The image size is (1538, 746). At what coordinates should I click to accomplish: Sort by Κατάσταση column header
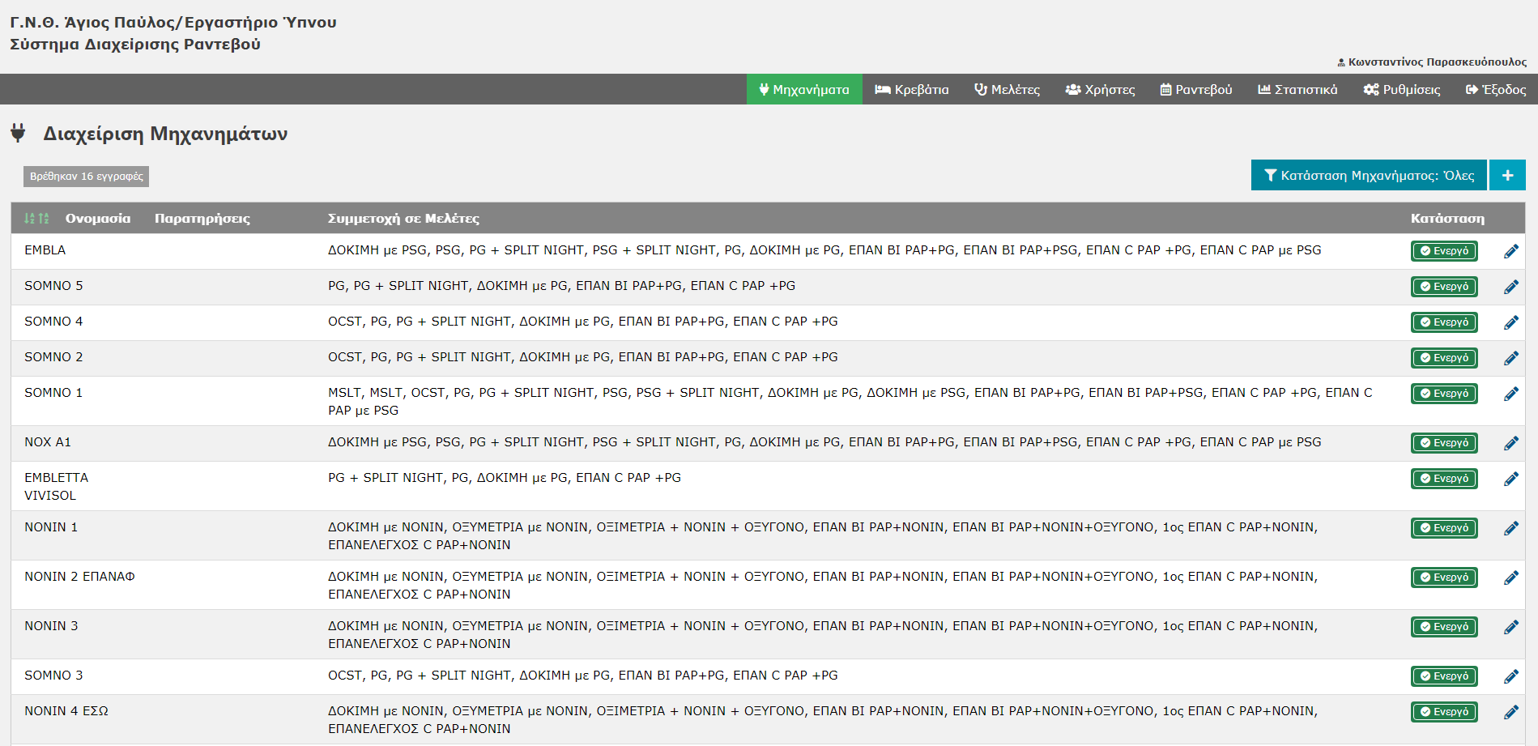1447,219
